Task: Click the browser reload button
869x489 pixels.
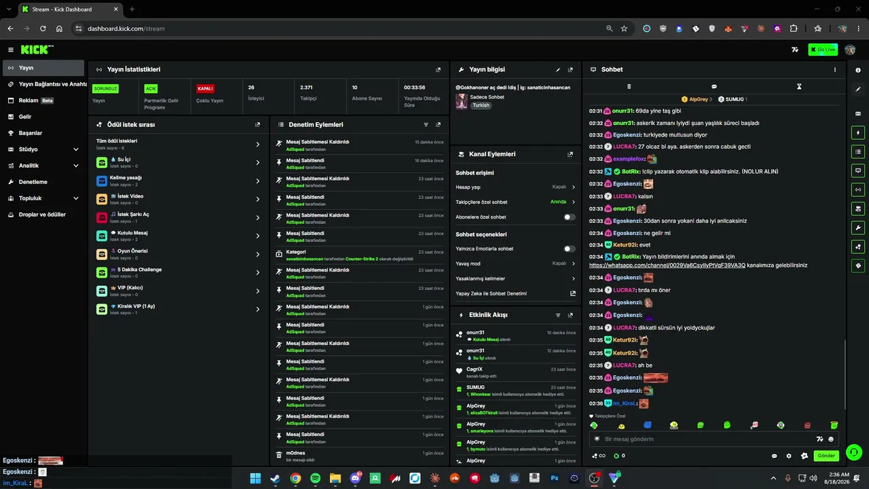Action: (43, 29)
